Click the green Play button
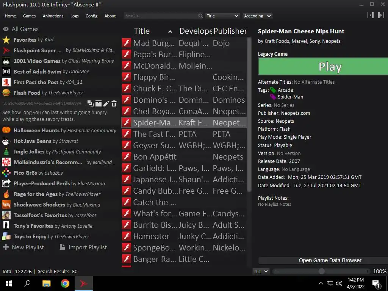 coord(323,66)
